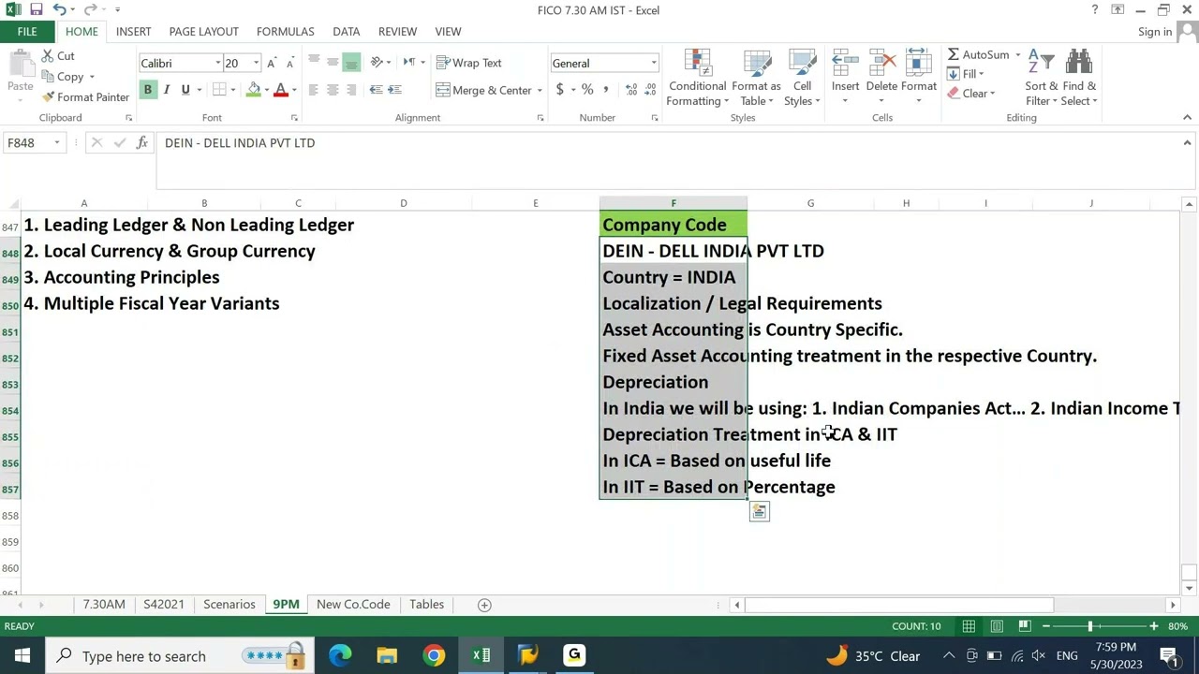The height and width of the screenshot is (674, 1199).
Task: Click Increase Indent icon
Action: [394, 90]
